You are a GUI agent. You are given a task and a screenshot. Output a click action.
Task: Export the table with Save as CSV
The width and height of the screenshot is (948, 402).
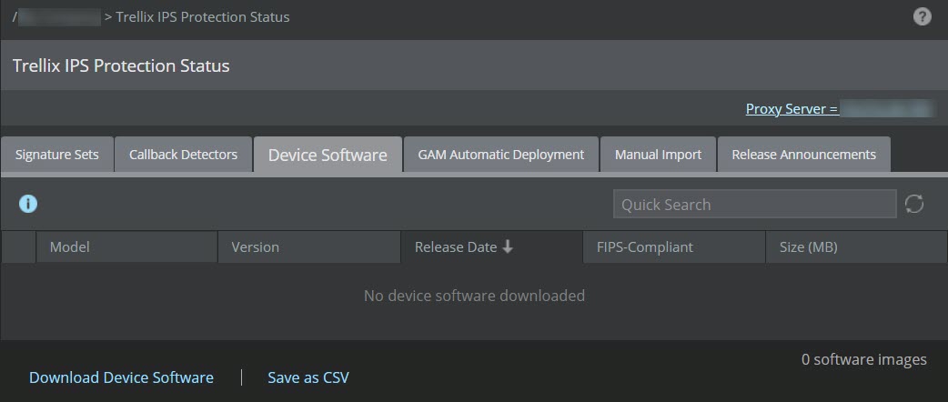coord(308,377)
